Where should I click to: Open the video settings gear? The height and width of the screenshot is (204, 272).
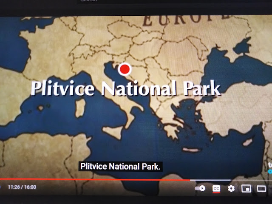click(x=231, y=188)
